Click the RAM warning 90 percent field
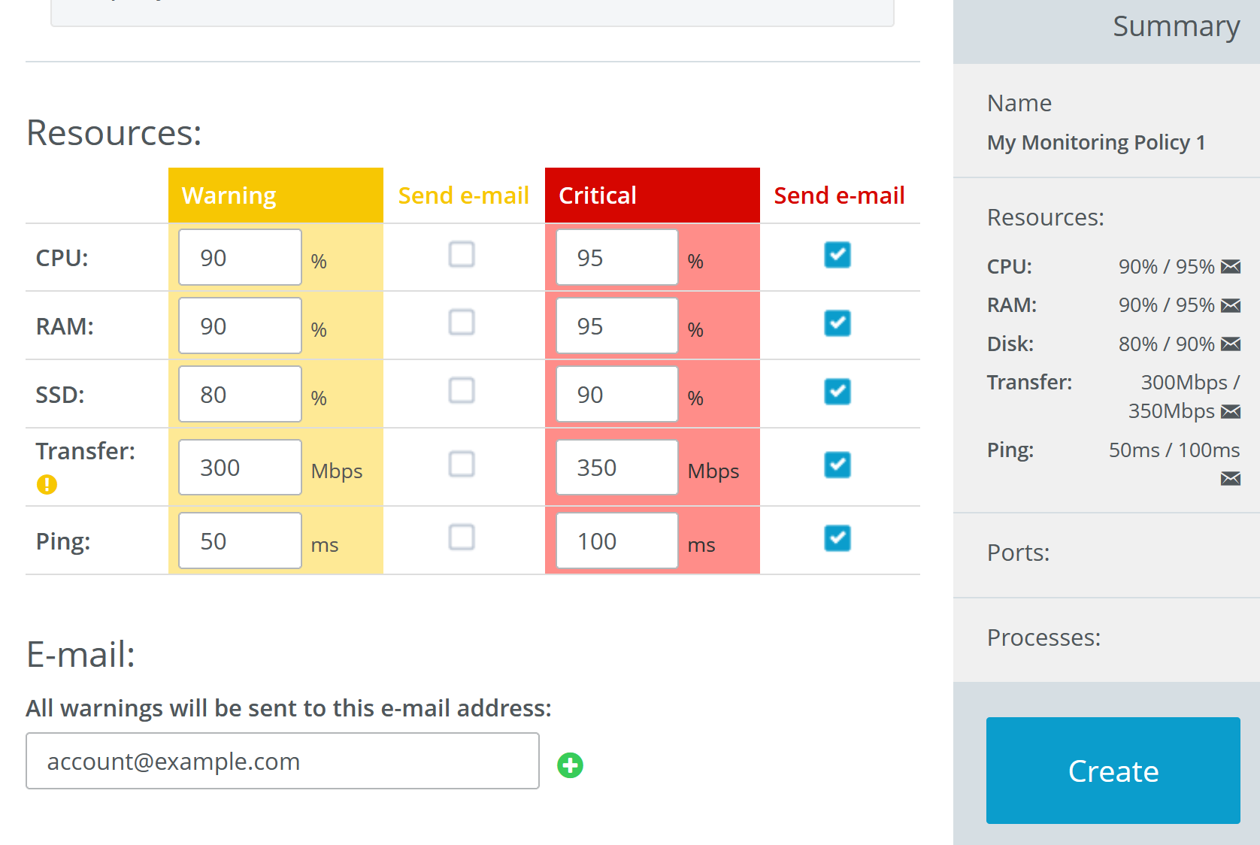Screen dimensions: 1260x845 coord(240,326)
